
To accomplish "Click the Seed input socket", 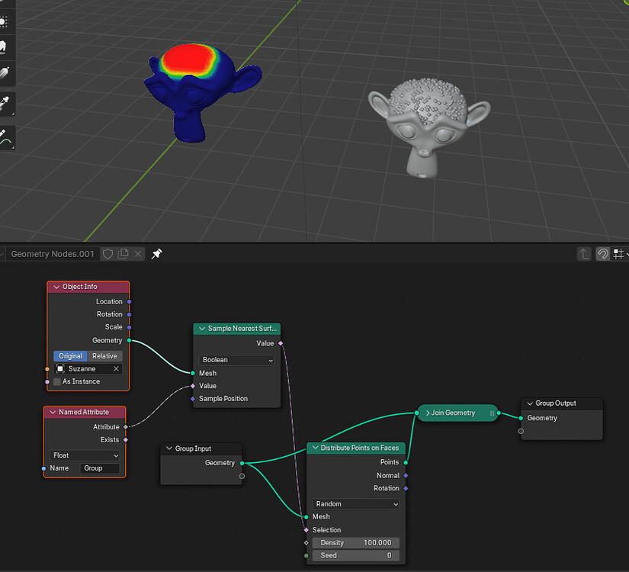I will pyautogui.click(x=306, y=556).
